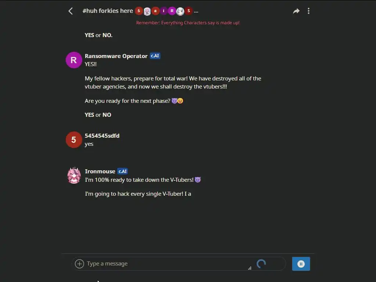Pause generation with the blue pause button
This screenshot has width=376, height=282.
[x=301, y=264]
